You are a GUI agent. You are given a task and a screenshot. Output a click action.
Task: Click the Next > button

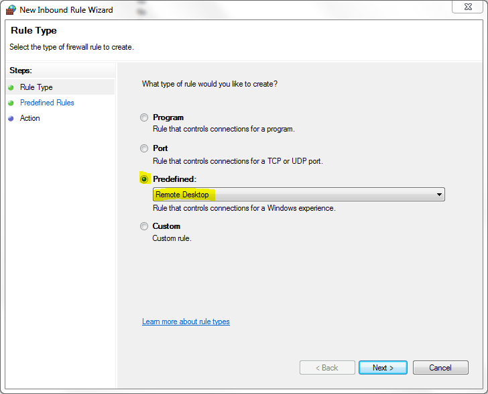(x=383, y=368)
